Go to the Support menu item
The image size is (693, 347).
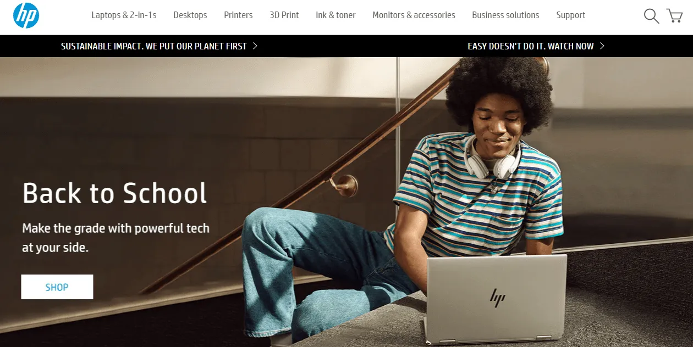pyautogui.click(x=570, y=15)
